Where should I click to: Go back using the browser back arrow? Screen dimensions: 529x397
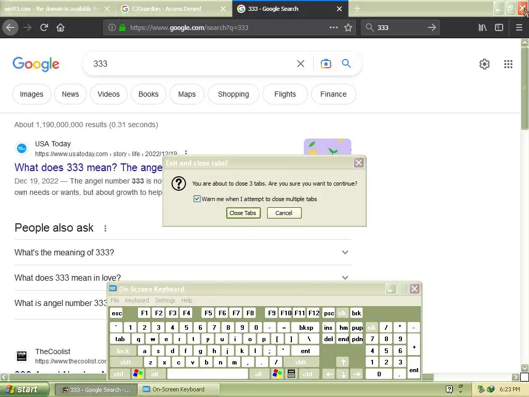click(10, 27)
